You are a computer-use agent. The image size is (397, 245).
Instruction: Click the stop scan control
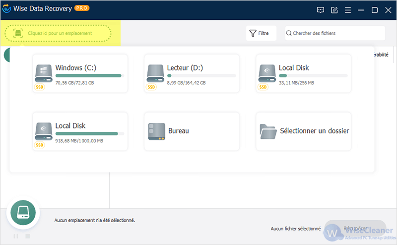click(28, 236)
